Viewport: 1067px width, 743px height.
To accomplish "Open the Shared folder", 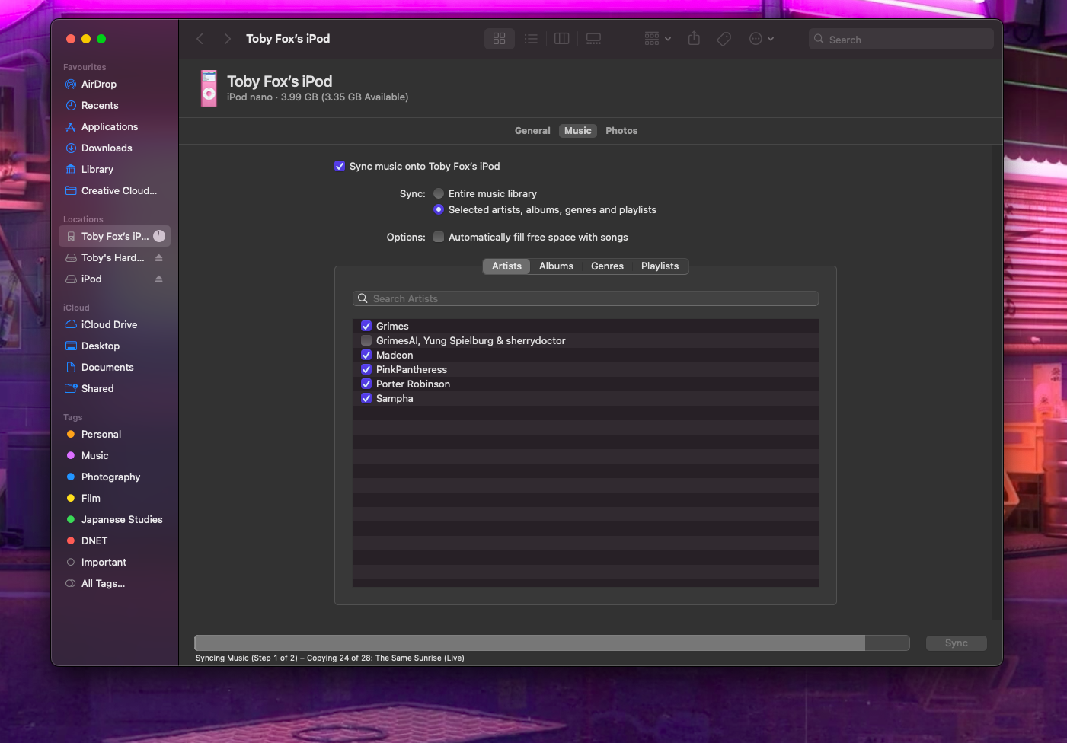I will [x=97, y=388].
